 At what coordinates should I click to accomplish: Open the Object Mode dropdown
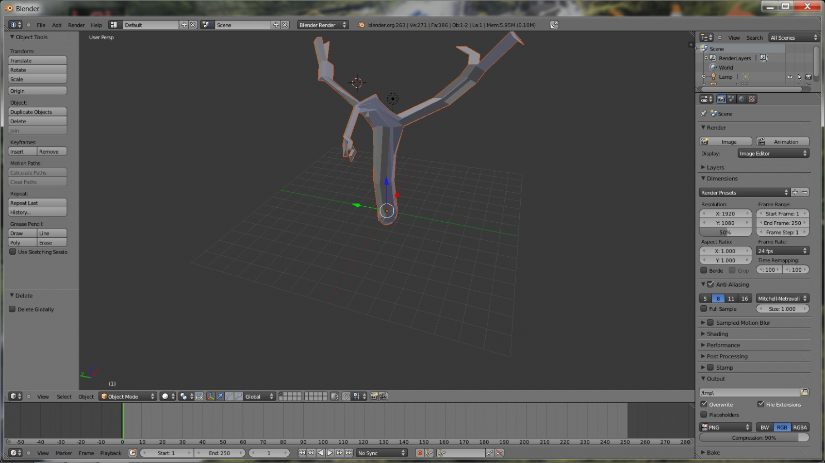[128, 396]
